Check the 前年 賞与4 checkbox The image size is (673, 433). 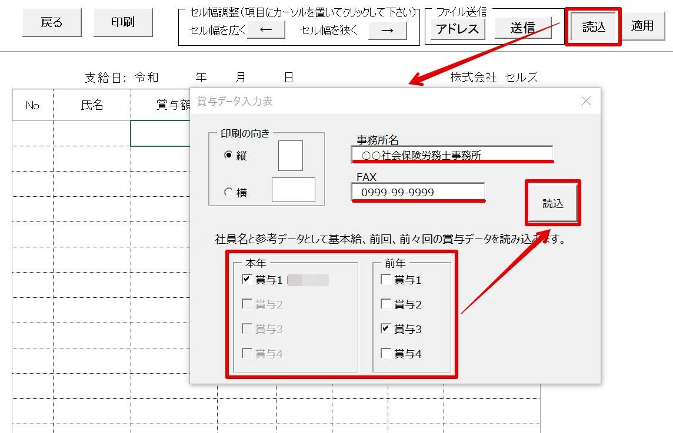[386, 353]
